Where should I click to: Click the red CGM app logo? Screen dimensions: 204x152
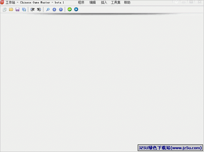click(x=2, y=2)
